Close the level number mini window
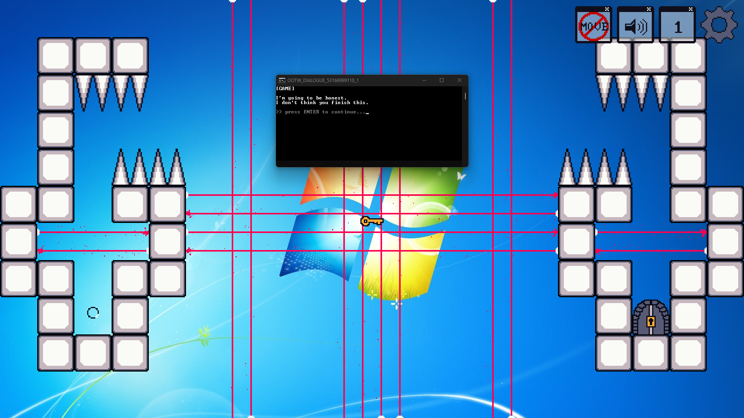 tap(691, 9)
